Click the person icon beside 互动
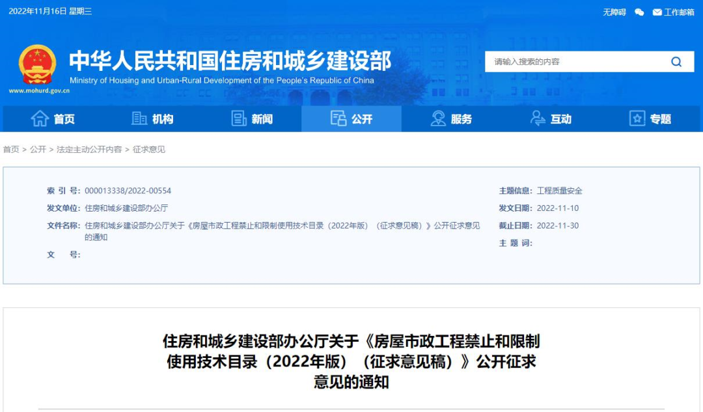703x412 pixels. [x=536, y=118]
